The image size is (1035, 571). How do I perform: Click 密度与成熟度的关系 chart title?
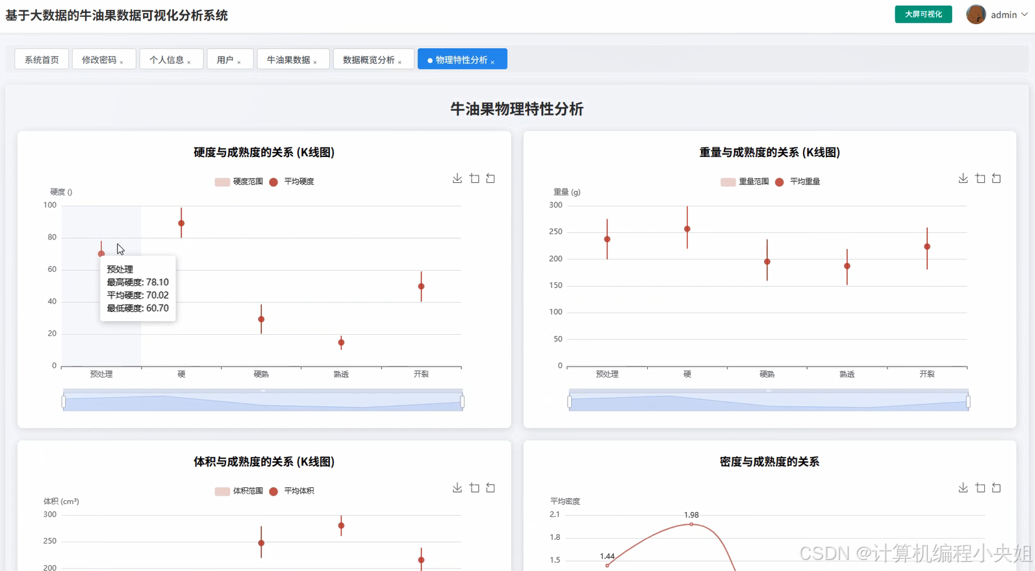769,462
